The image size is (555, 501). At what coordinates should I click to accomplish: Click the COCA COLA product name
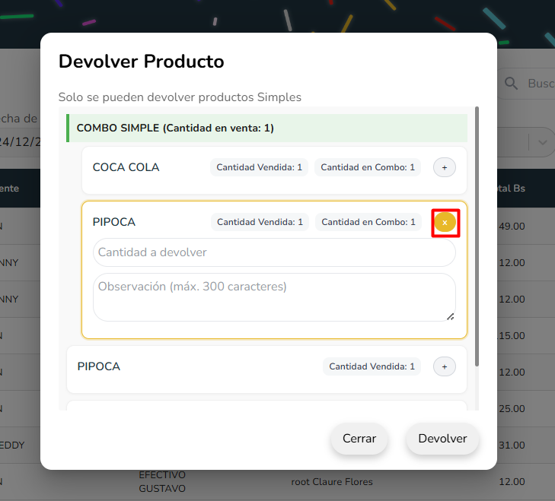click(126, 167)
